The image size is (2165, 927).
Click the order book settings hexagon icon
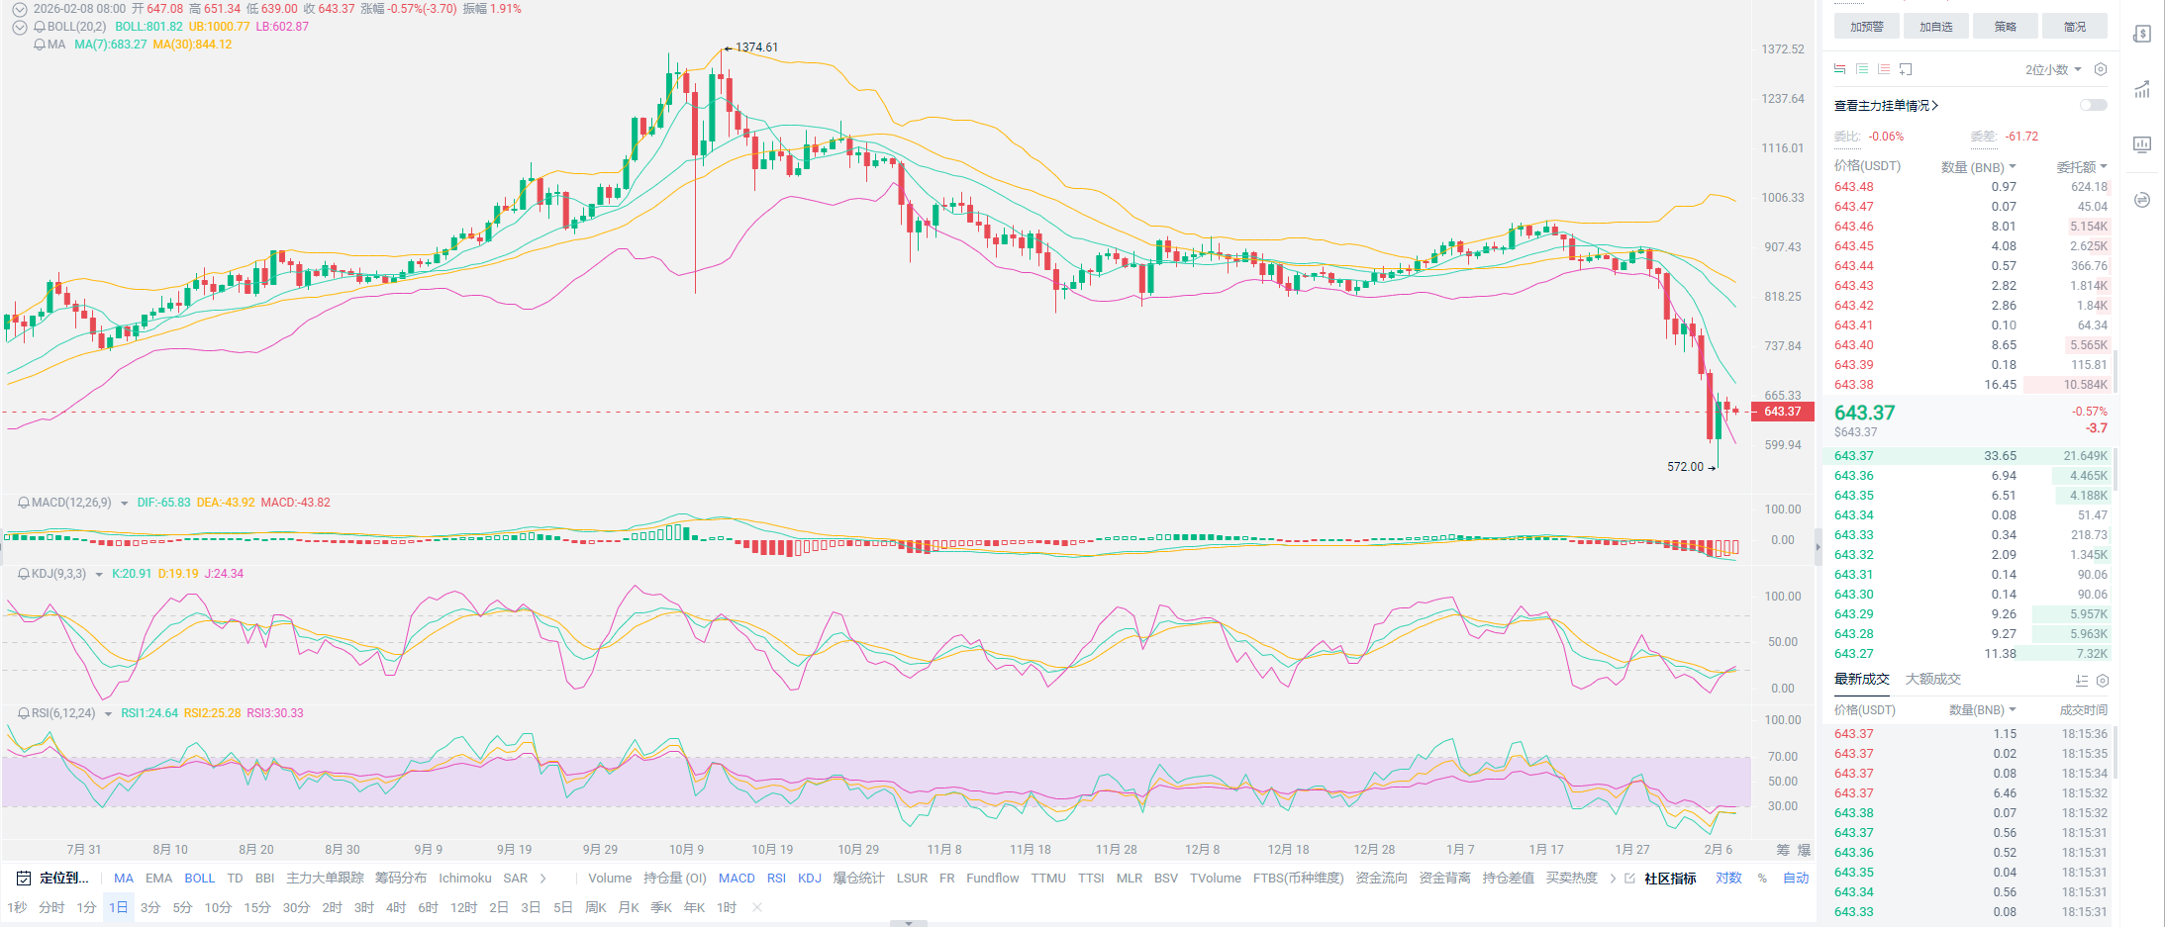(2101, 69)
